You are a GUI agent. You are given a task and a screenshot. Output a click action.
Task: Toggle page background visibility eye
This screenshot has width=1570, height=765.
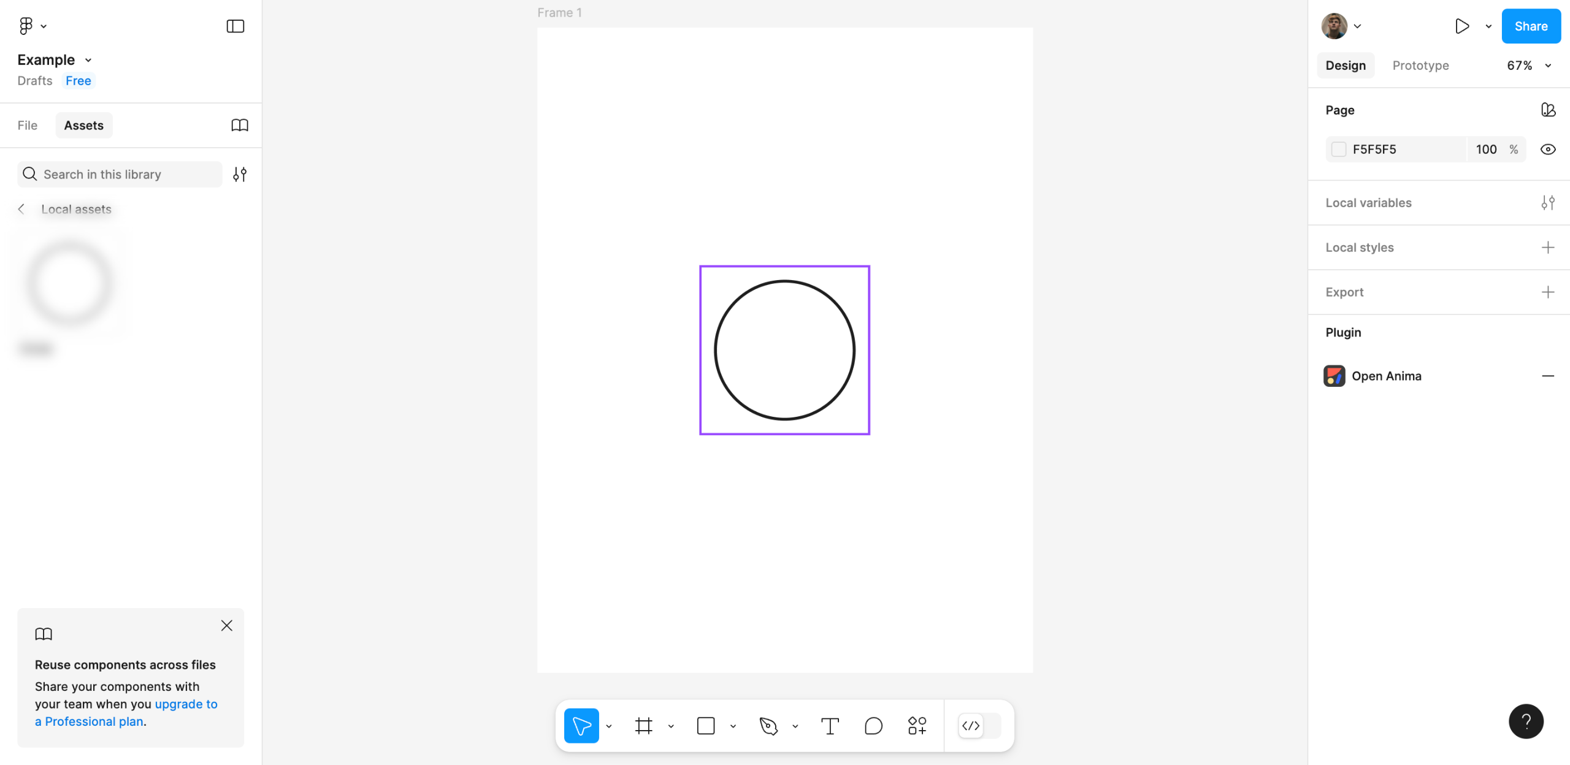click(x=1547, y=150)
